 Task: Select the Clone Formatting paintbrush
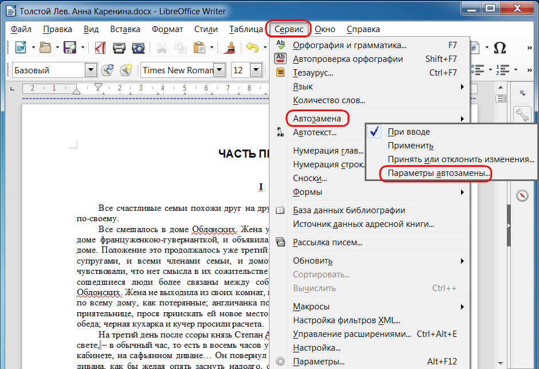pyautogui.click(x=229, y=48)
